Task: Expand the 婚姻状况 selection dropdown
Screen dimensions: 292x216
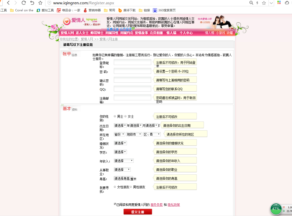Action: (x=120, y=142)
